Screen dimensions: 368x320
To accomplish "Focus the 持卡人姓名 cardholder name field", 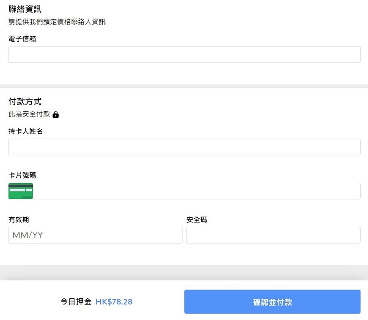I will (184, 147).
